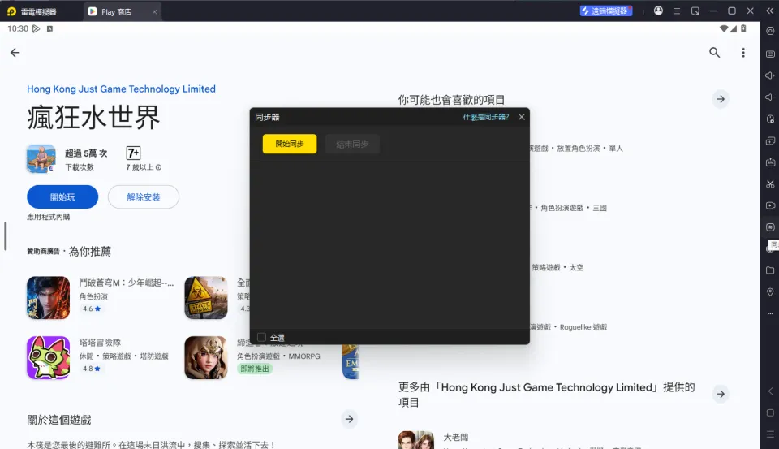Open the Play Store three-dot menu

click(743, 52)
